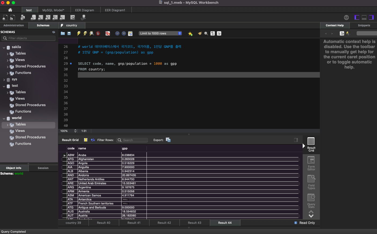
Task: Create a new stored procedure icon
Action: (x=55, y=17)
